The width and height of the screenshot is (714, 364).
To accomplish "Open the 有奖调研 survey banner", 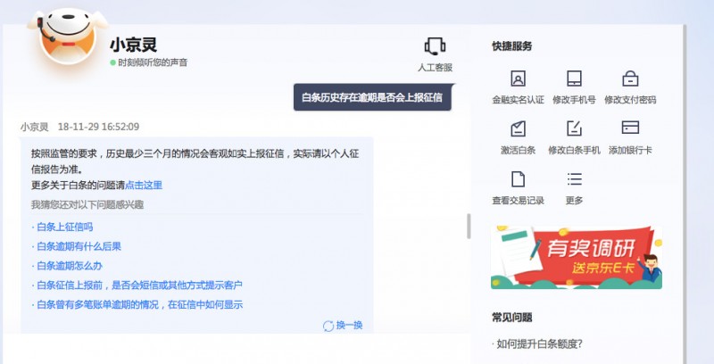I will coord(577,258).
